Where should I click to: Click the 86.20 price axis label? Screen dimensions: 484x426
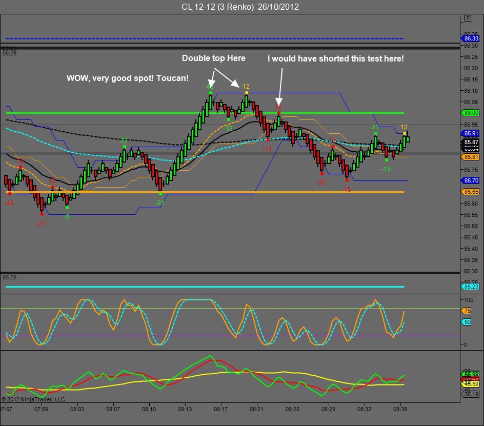tap(471, 68)
